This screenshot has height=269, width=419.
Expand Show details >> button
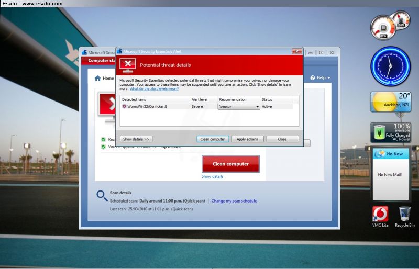point(136,139)
